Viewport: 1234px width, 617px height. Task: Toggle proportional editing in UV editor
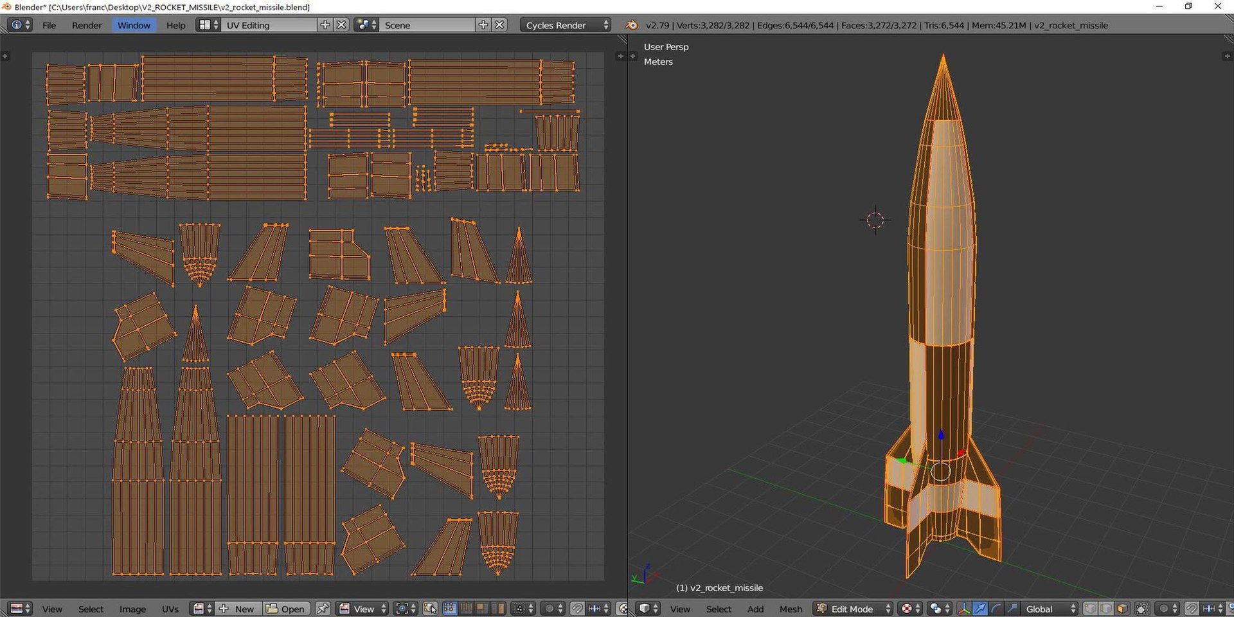coord(553,609)
